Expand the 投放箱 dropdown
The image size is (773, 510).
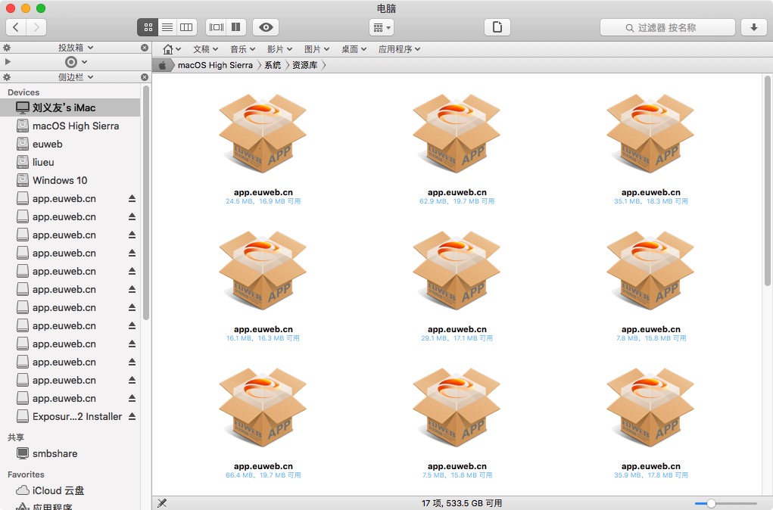point(76,48)
